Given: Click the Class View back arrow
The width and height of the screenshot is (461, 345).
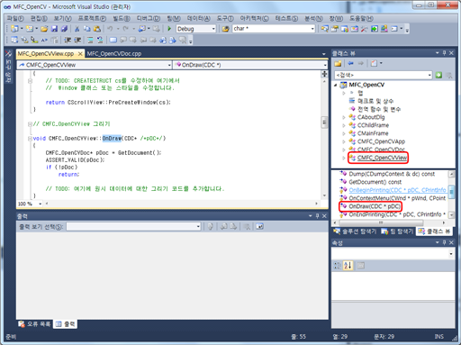Looking at the screenshot, I should click(350, 63).
